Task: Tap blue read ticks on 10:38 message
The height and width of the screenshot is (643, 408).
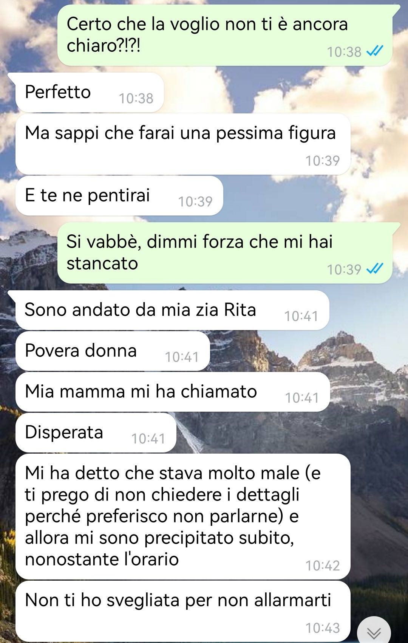Action: (375, 51)
